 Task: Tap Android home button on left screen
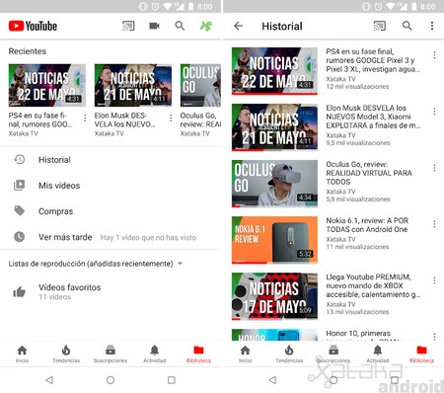click(x=111, y=380)
